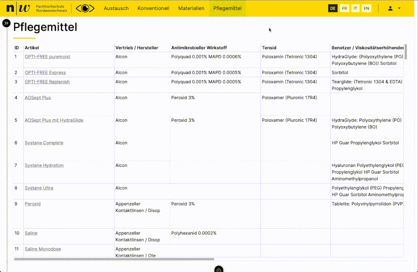Open the user menu dropdown arrow

(x=399, y=8)
